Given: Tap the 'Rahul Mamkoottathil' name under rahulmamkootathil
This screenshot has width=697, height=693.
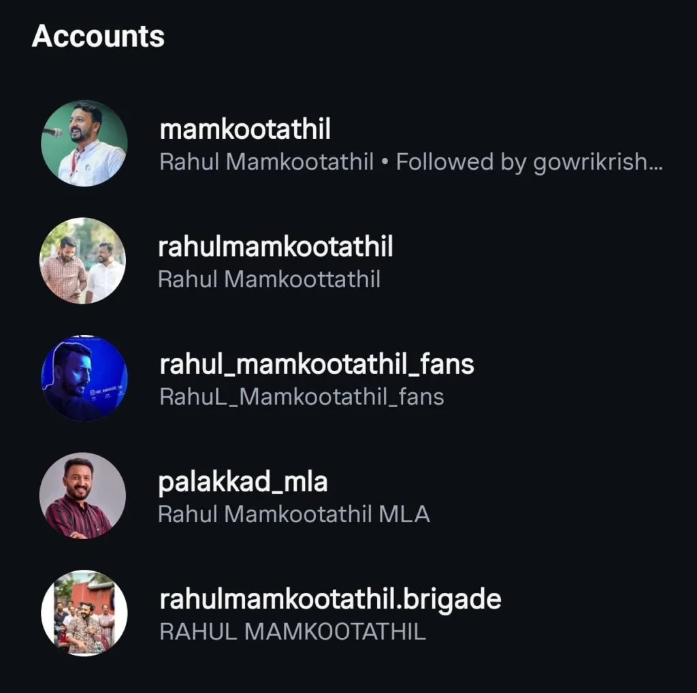Looking at the screenshot, I should [x=269, y=279].
